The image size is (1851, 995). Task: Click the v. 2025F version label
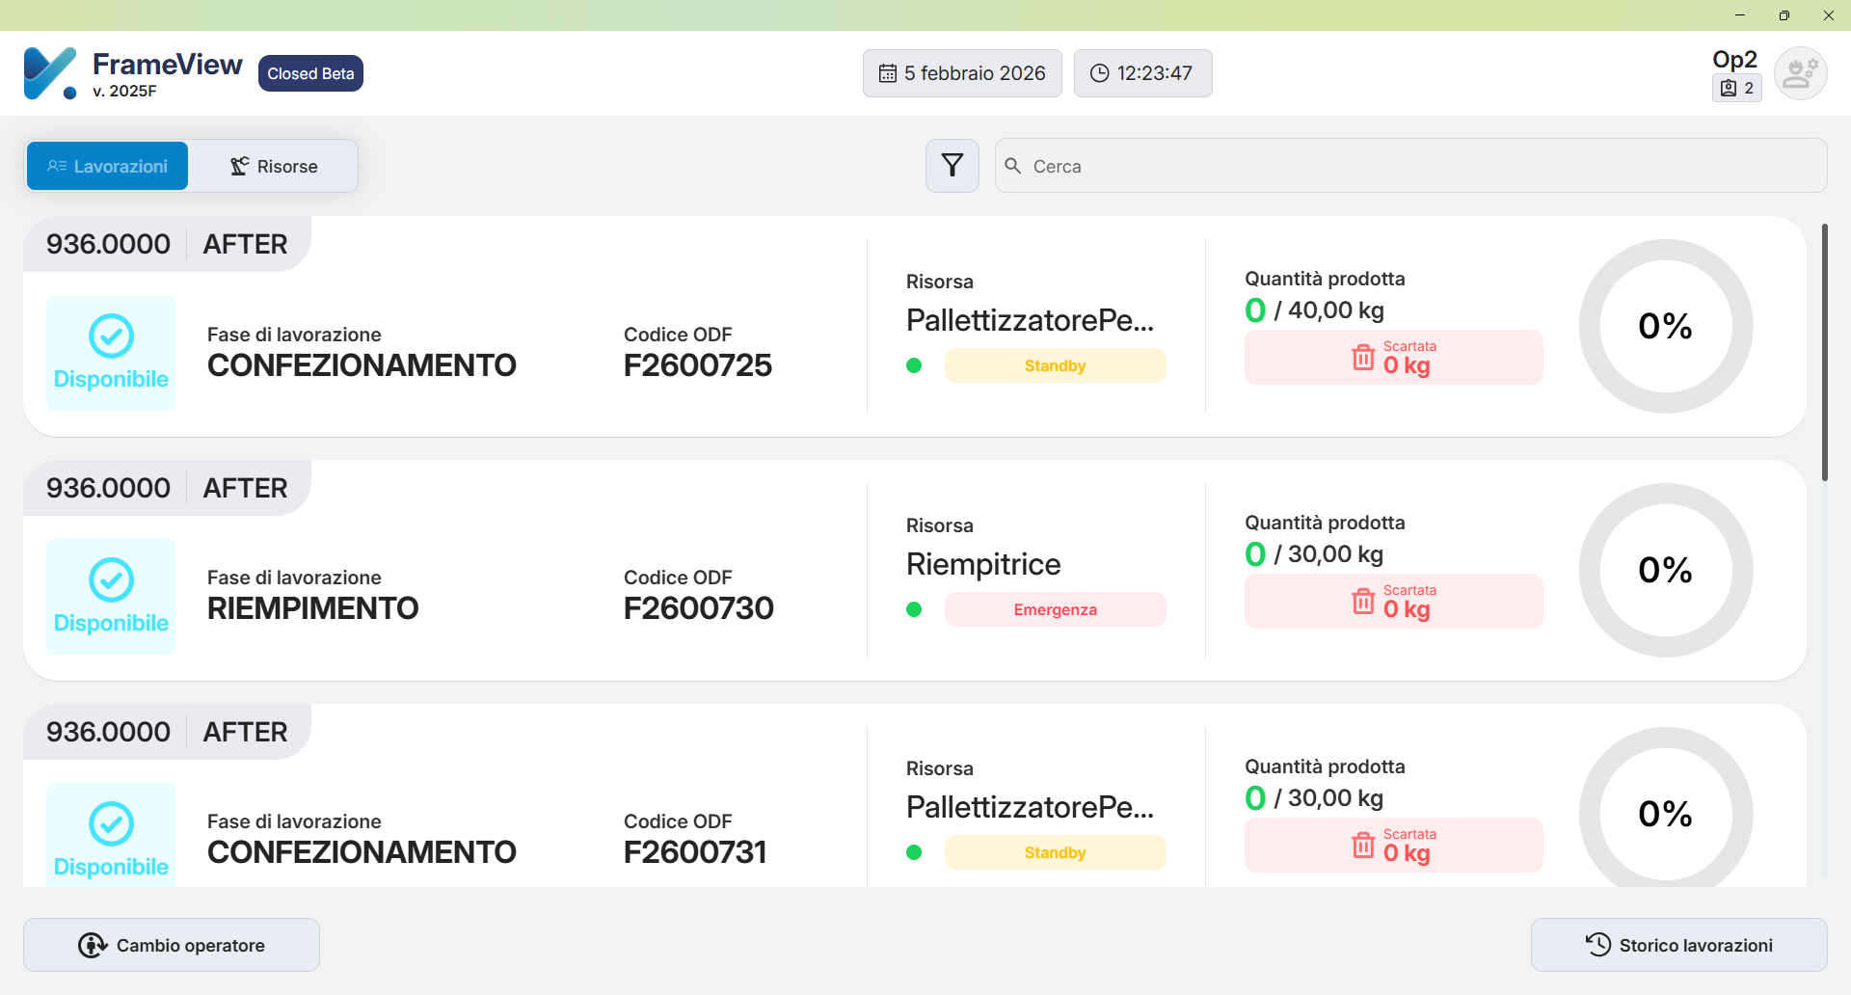[124, 91]
